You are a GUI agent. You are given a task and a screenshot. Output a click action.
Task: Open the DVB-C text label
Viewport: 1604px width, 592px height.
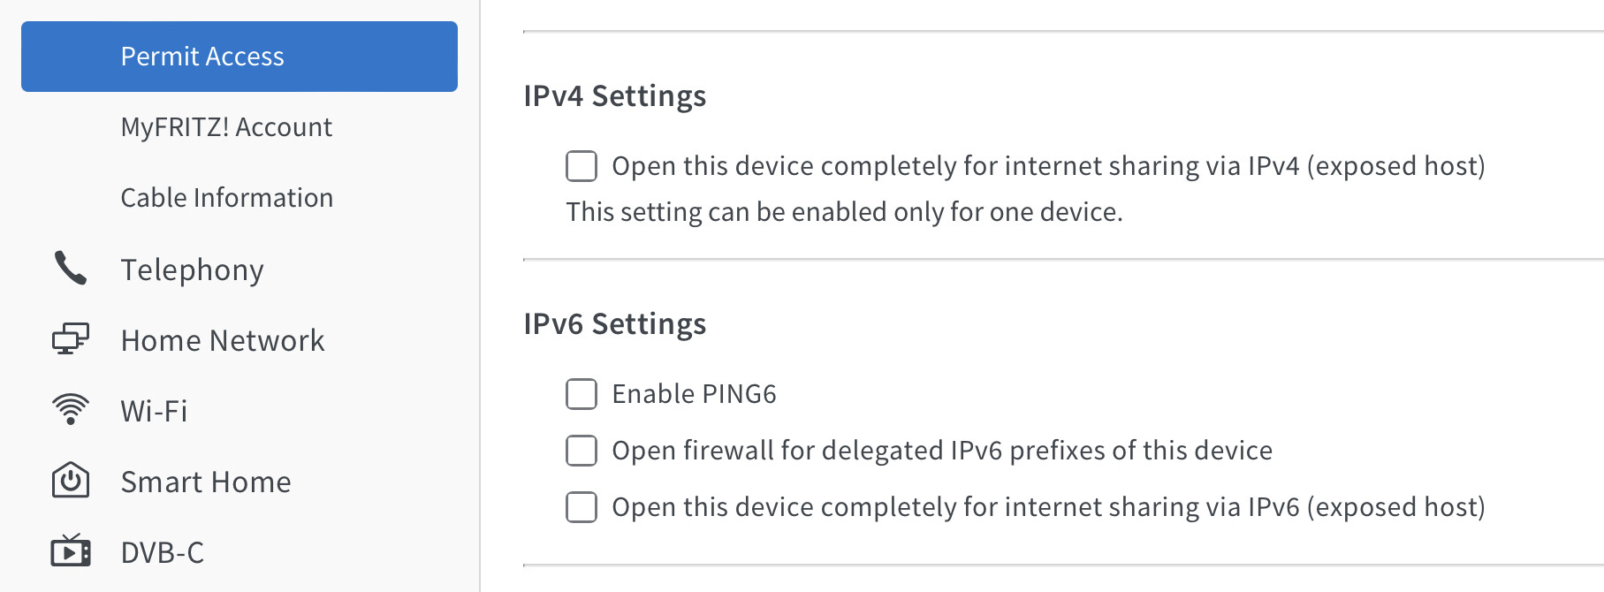(x=163, y=552)
